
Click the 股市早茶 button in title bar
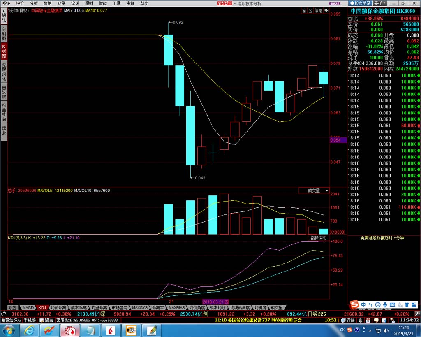360,3
